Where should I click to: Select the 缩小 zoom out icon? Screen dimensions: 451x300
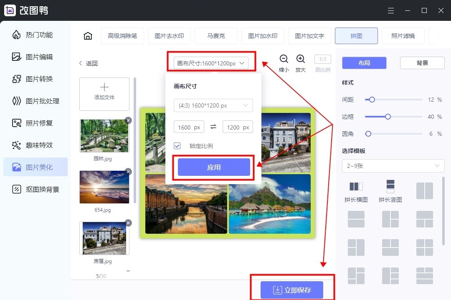point(284,59)
